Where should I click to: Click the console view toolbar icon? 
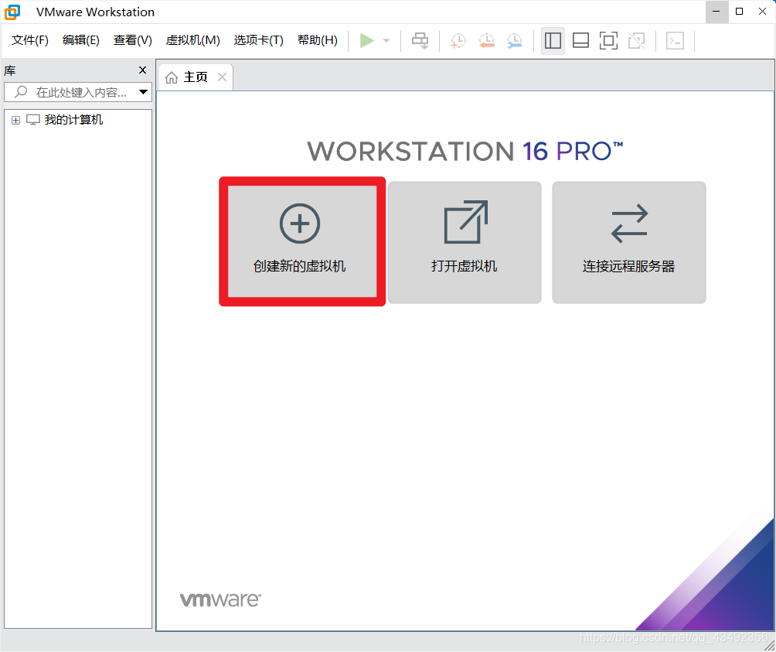click(675, 40)
